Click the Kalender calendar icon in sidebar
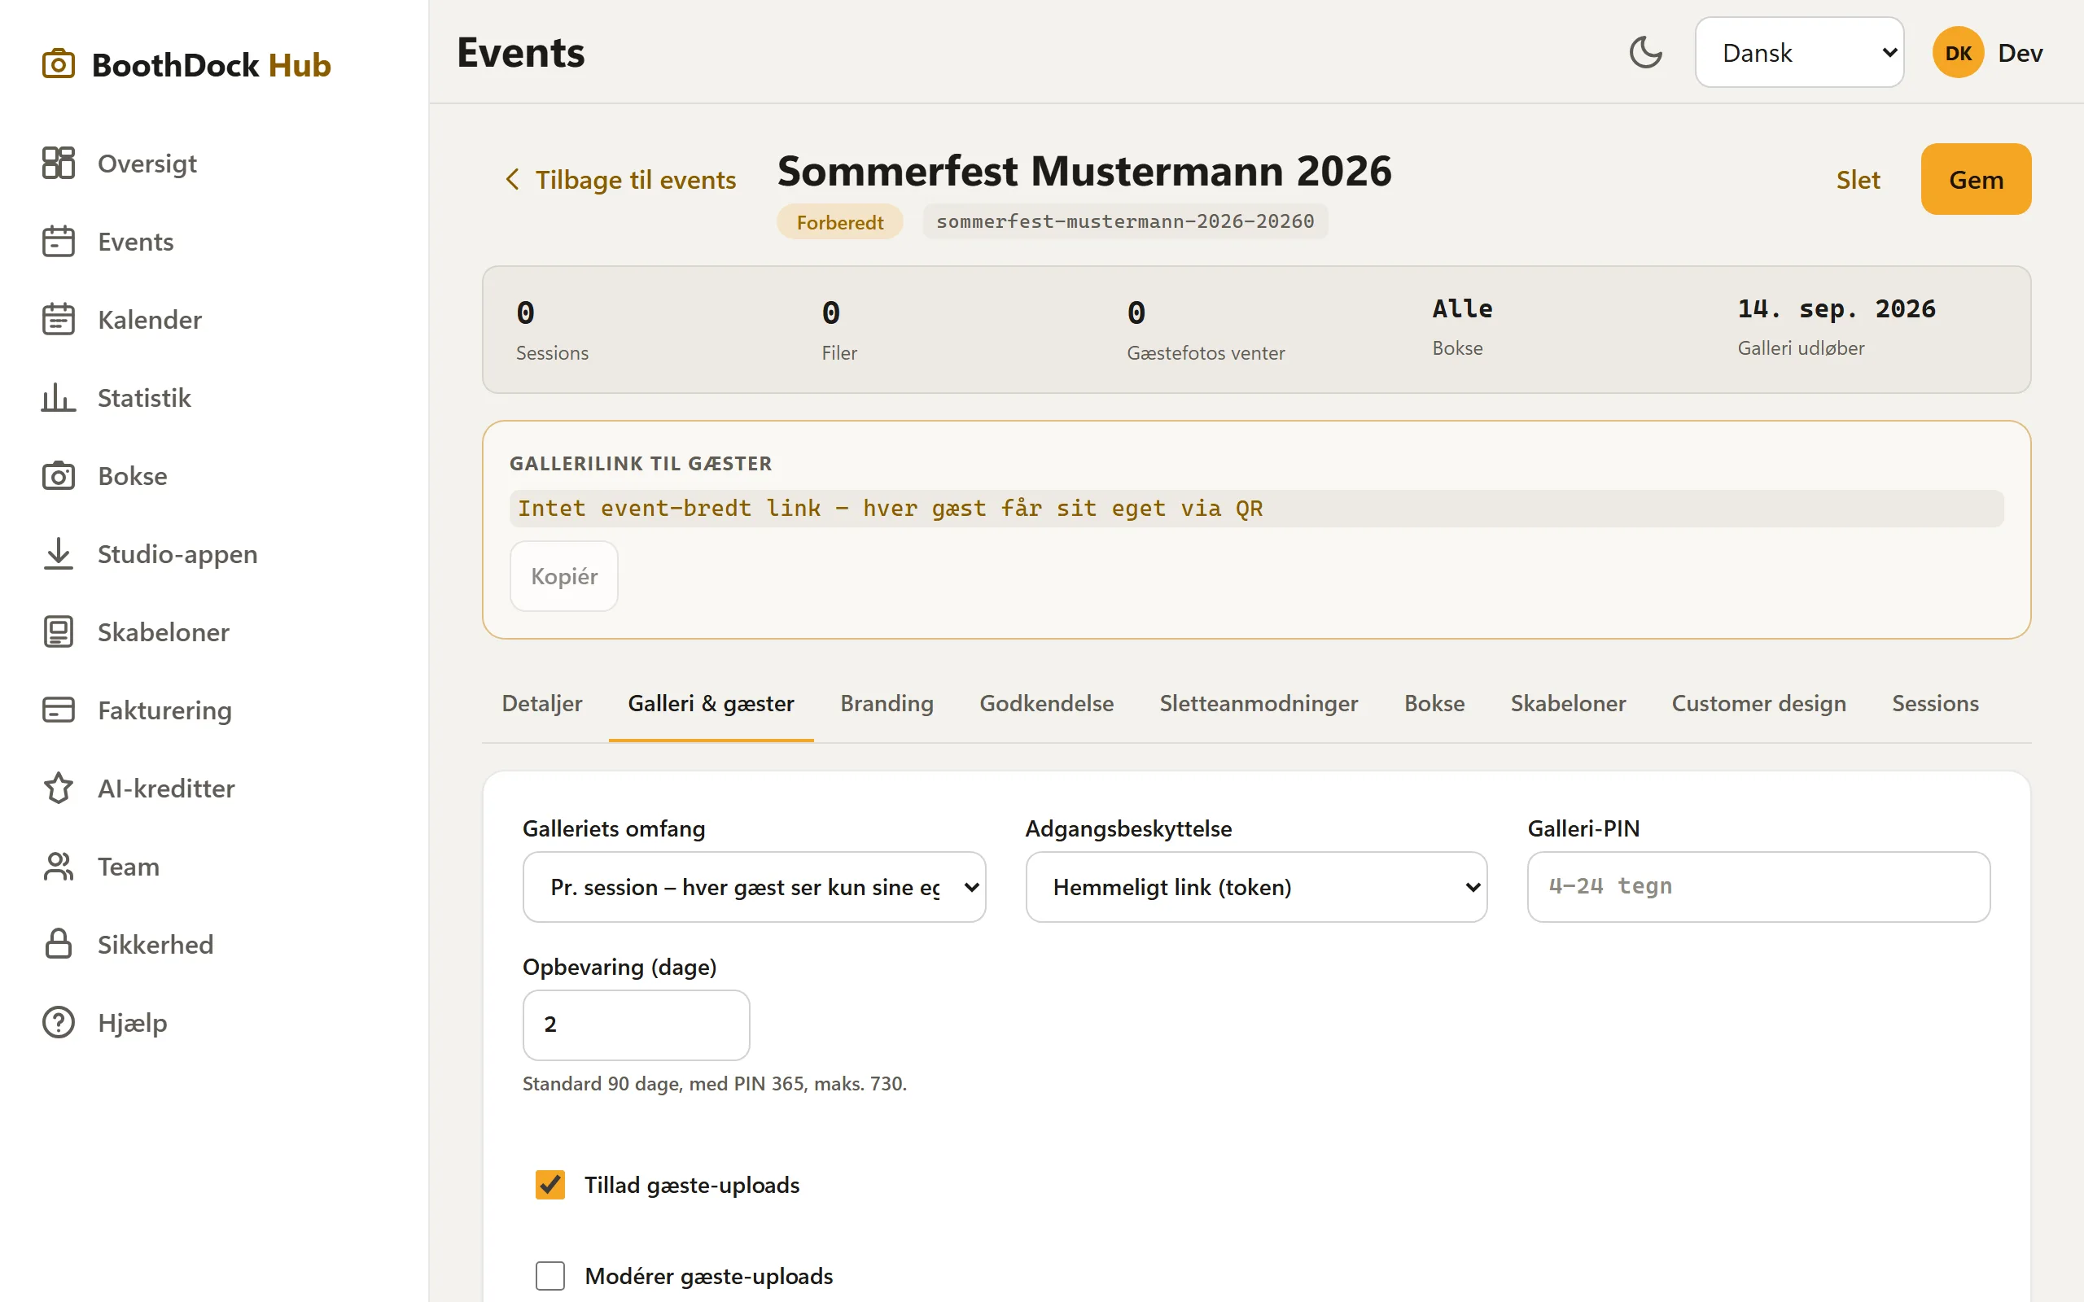 tap(59, 319)
